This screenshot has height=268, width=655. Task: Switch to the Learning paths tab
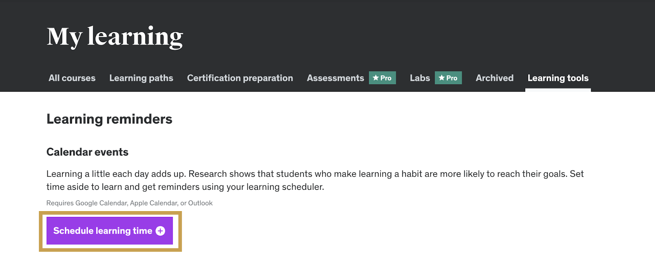click(141, 78)
